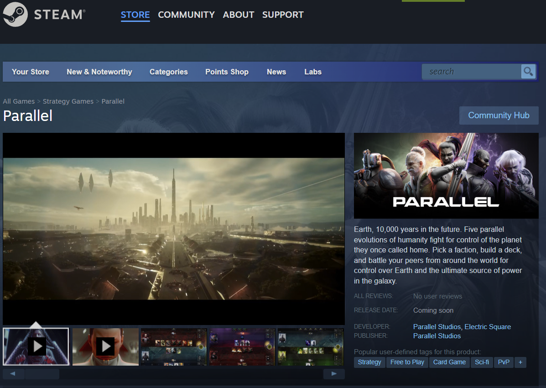This screenshot has height=388, width=546.
Task: Click the Steam logo icon
Action: pyautogui.click(x=16, y=15)
